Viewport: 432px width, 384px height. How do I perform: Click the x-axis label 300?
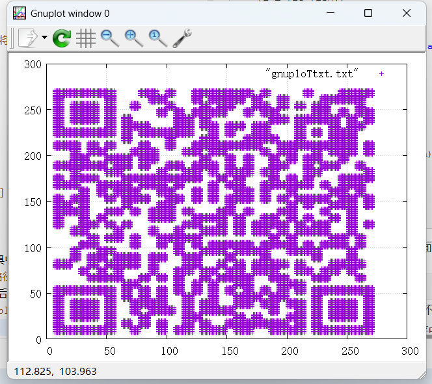click(x=410, y=351)
